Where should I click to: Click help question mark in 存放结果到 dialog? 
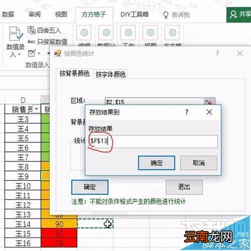187,112
